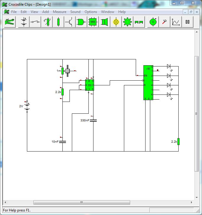Open the voltmeter meters toolbar icon

pos(153,22)
